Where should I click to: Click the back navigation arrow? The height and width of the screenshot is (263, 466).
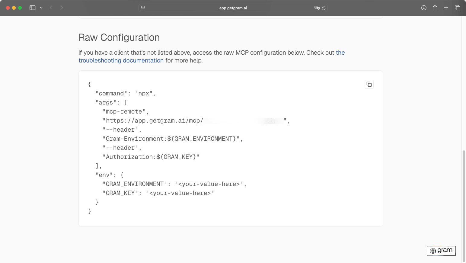click(51, 8)
